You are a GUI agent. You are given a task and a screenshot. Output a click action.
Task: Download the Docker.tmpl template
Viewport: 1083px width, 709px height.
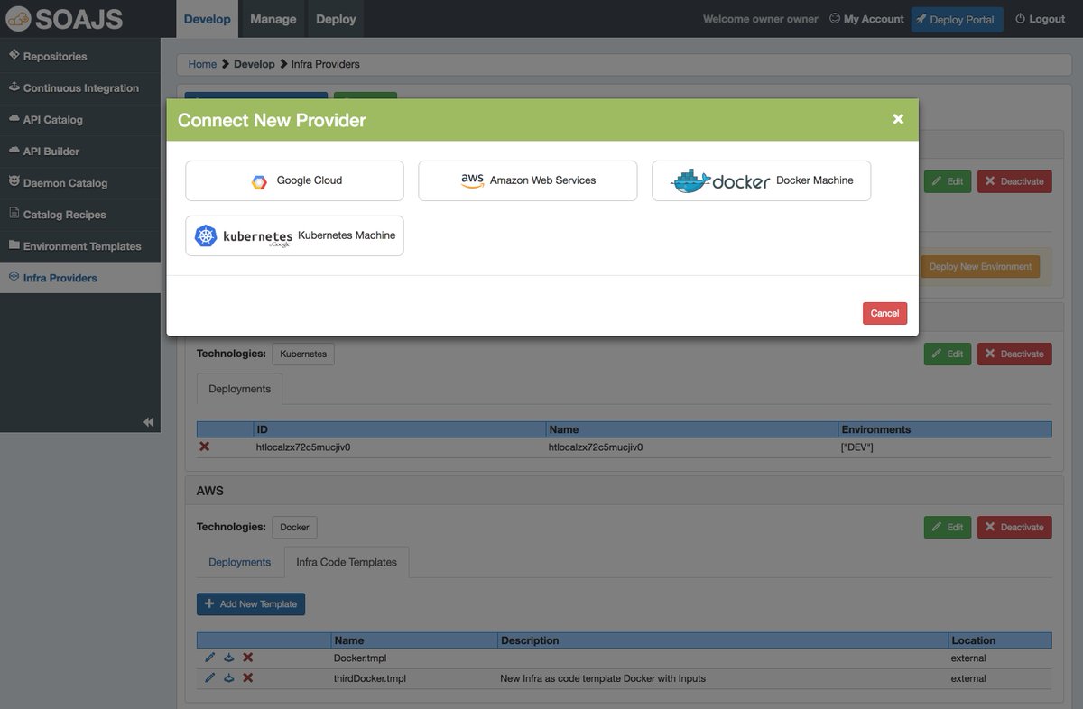(x=229, y=658)
